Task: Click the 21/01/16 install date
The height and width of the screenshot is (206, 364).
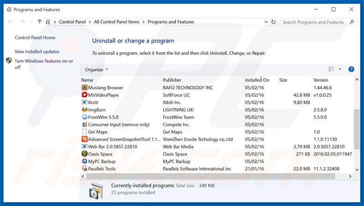Action: point(254,169)
